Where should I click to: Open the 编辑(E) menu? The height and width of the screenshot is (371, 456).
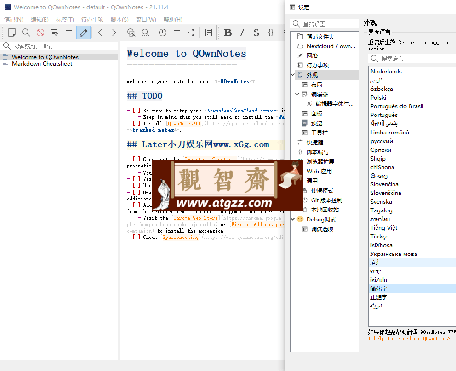click(x=40, y=19)
